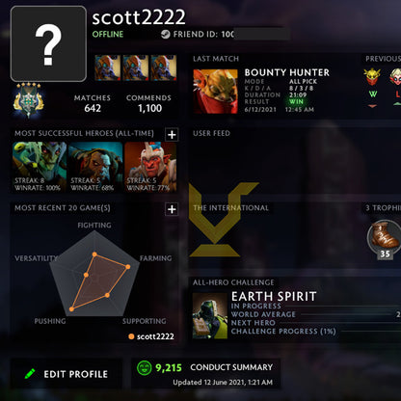This screenshot has height=401, width=401.
Task: Select the third featured hero portrait
Action: point(164,67)
